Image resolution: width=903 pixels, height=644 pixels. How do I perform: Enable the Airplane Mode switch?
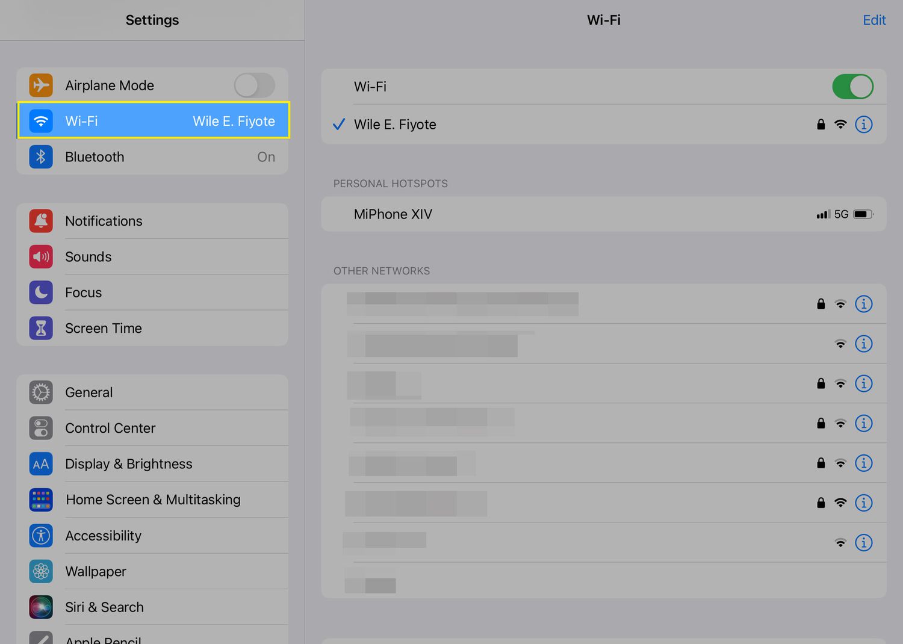click(x=254, y=85)
